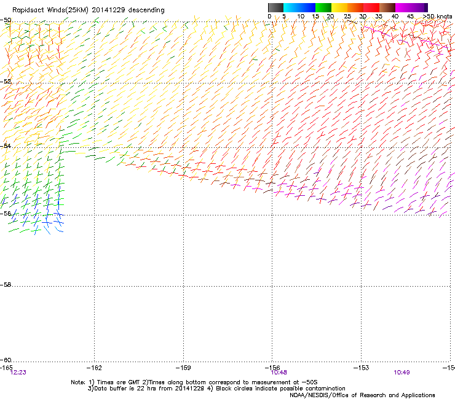Click the orange 25-30 knots legend segment
Screen dimensions: 455x399
click(355, 7)
